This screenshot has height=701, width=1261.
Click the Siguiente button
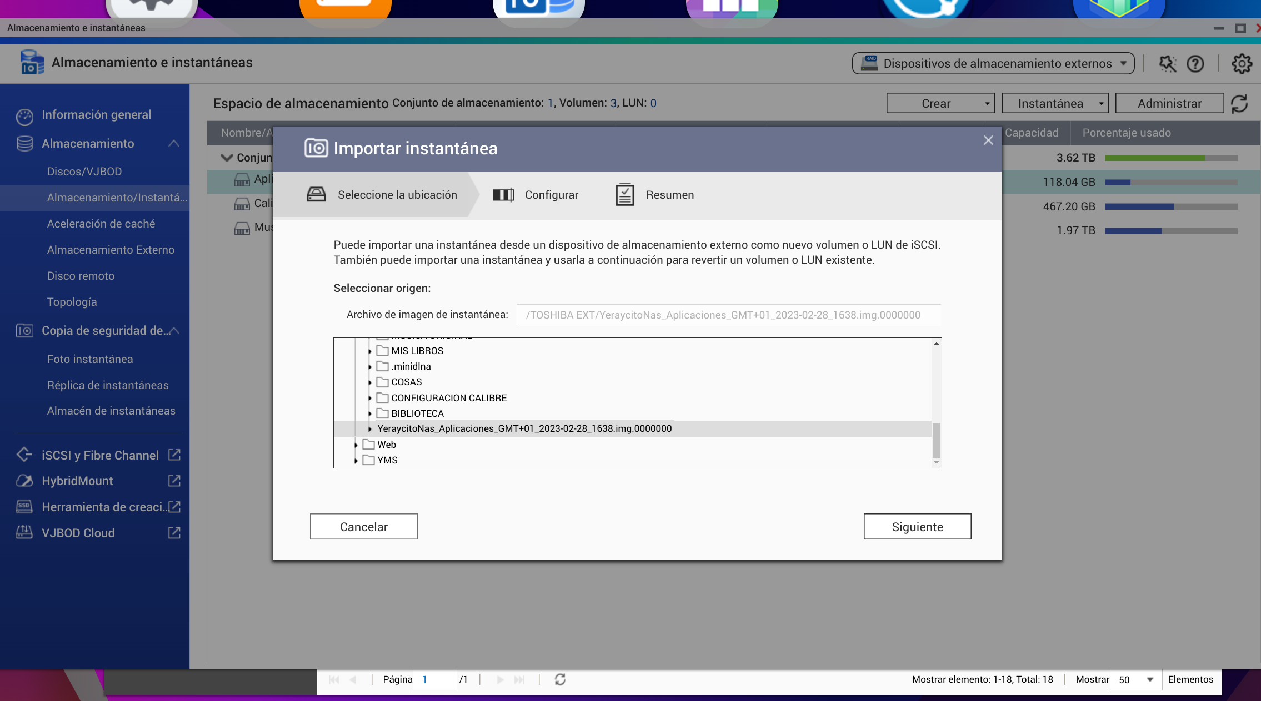point(917,527)
